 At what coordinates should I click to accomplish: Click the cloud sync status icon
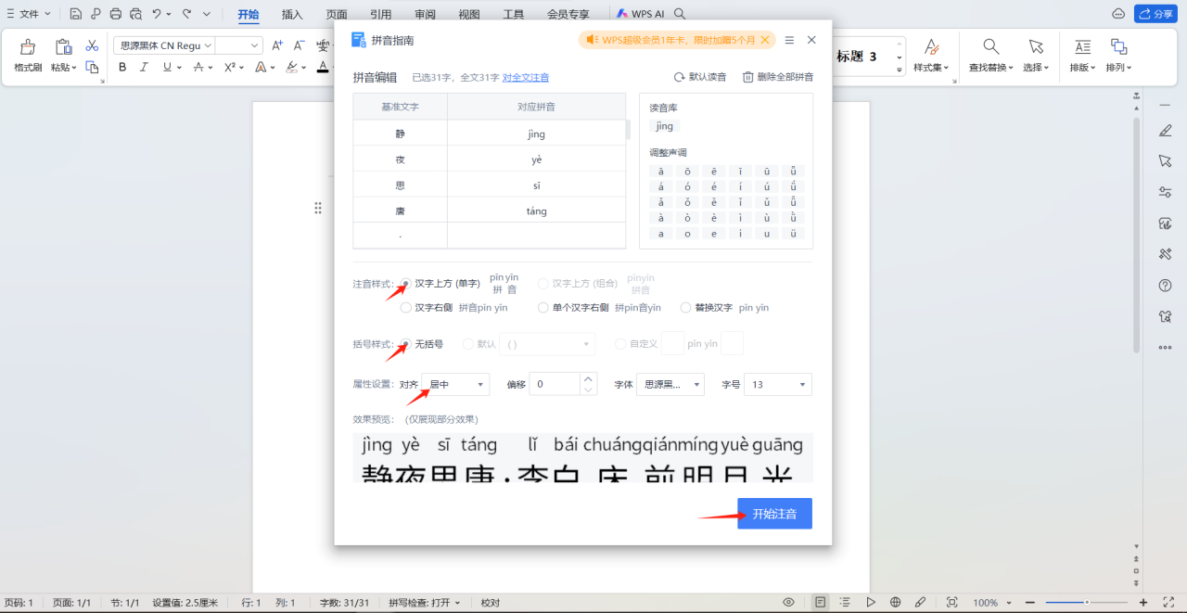[x=1118, y=14]
